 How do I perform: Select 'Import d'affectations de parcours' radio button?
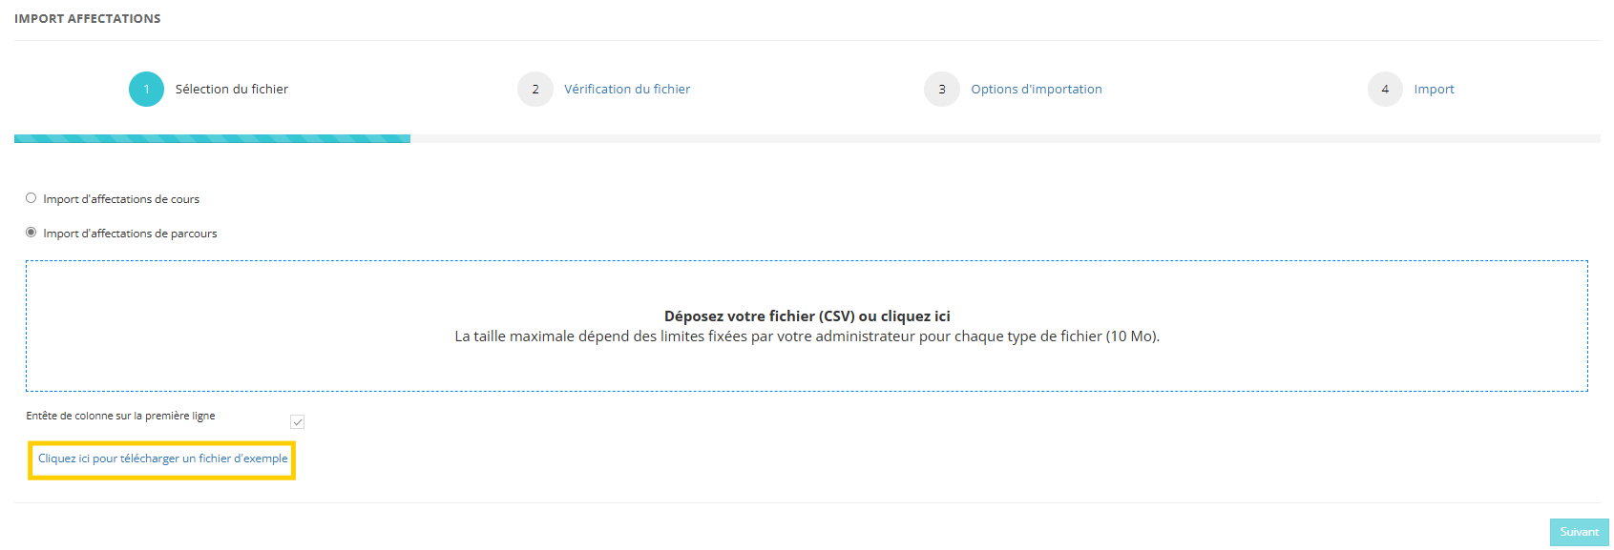(31, 233)
